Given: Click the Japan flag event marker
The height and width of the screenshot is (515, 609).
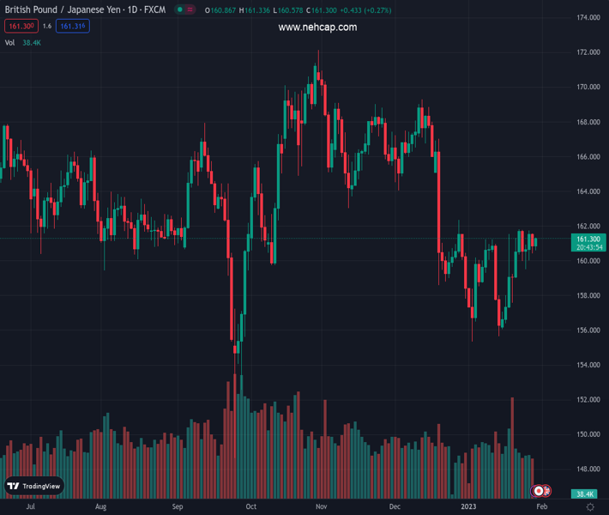Looking at the screenshot, I should coord(538,491).
